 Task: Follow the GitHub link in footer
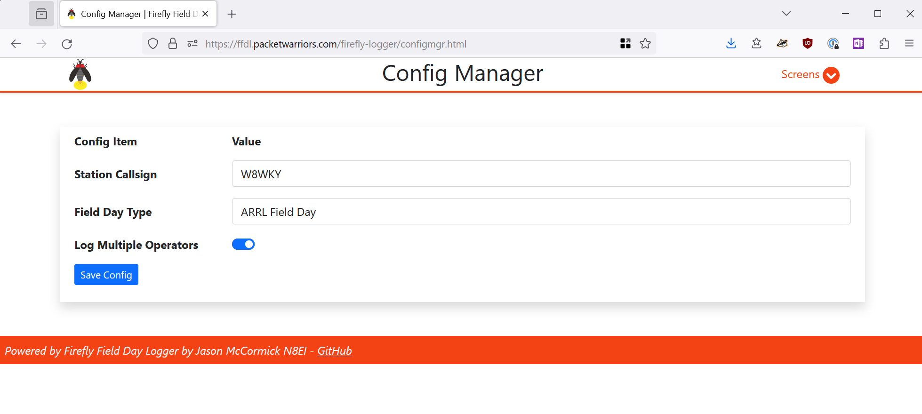click(334, 351)
